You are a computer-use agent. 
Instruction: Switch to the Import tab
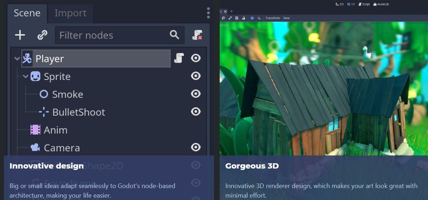[71, 13]
